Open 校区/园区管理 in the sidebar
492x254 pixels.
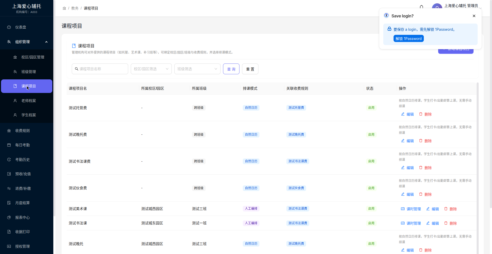[x=27, y=57]
